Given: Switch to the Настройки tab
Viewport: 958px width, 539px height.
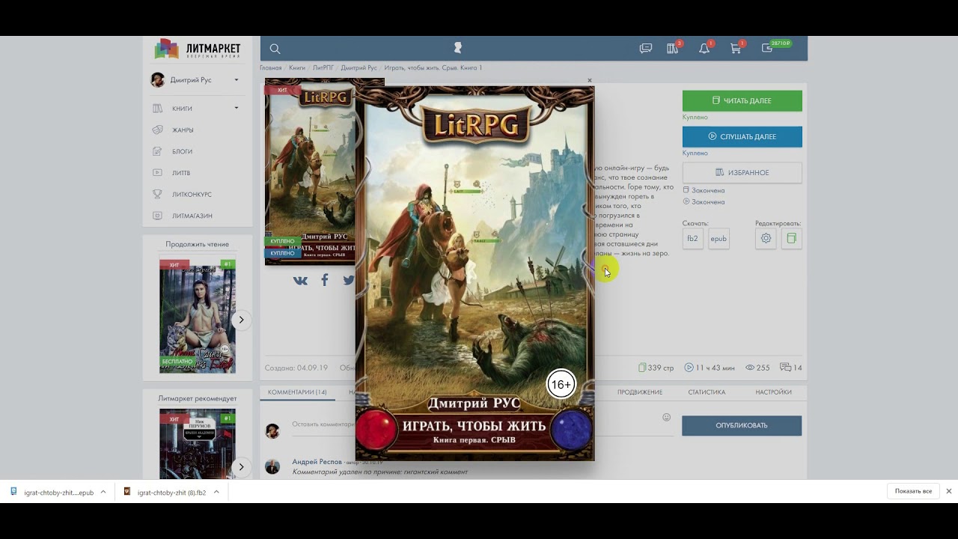Looking at the screenshot, I should (x=773, y=392).
